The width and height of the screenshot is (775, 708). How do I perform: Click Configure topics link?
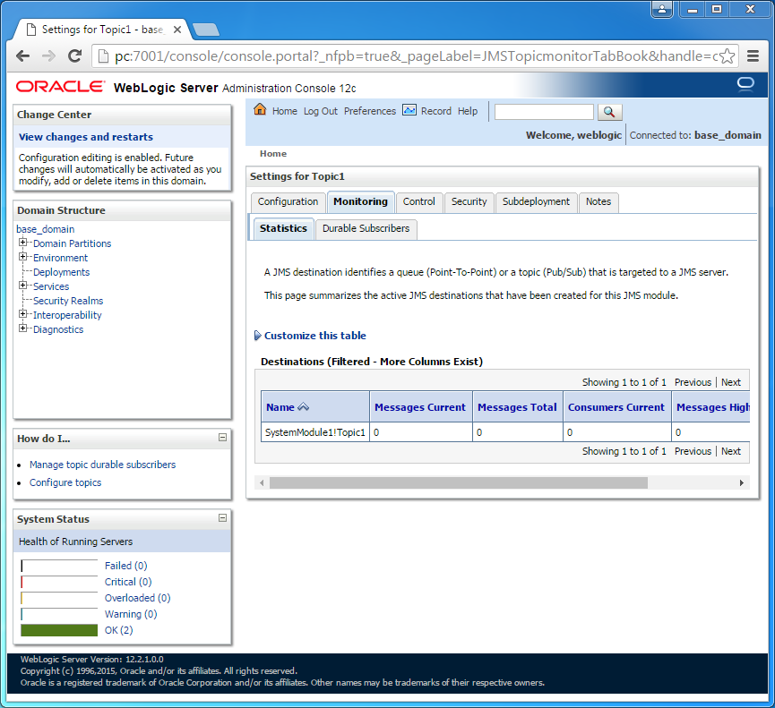[65, 482]
